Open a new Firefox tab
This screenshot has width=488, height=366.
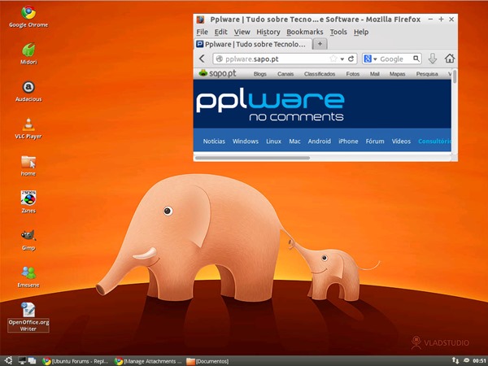click(x=320, y=44)
